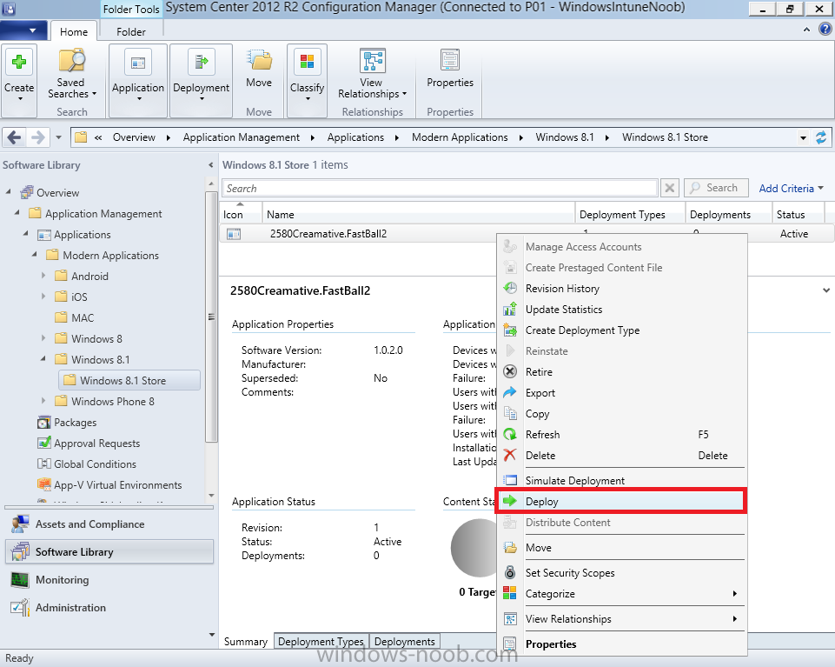Choose Delete from the context menu
This screenshot has height=667, width=835.
click(621, 456)
